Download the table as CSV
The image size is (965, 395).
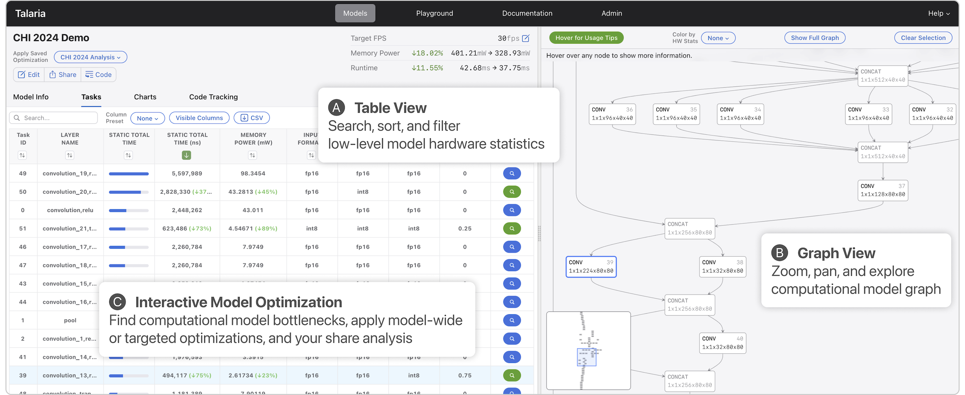pyautogui.click(x=252, y=118)
